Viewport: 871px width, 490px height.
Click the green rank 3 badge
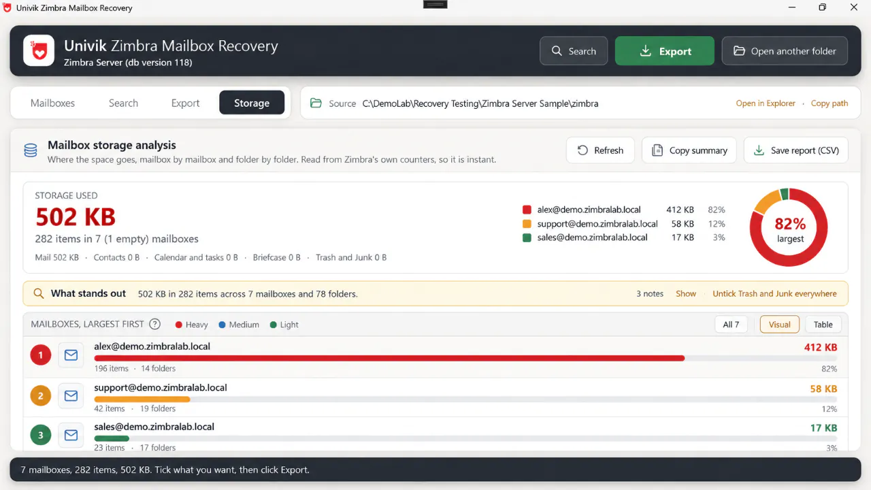(x=41, y=435)
